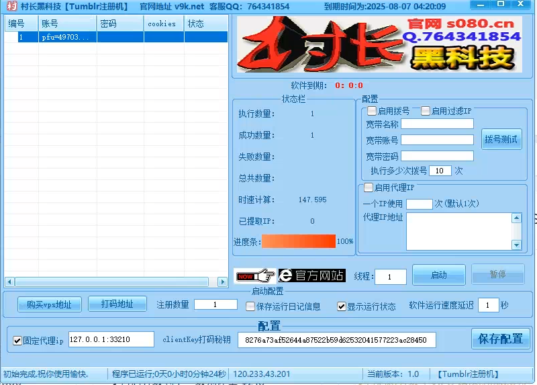
Task: Click the 购买vps地址 button
Action: pos(49,304)
